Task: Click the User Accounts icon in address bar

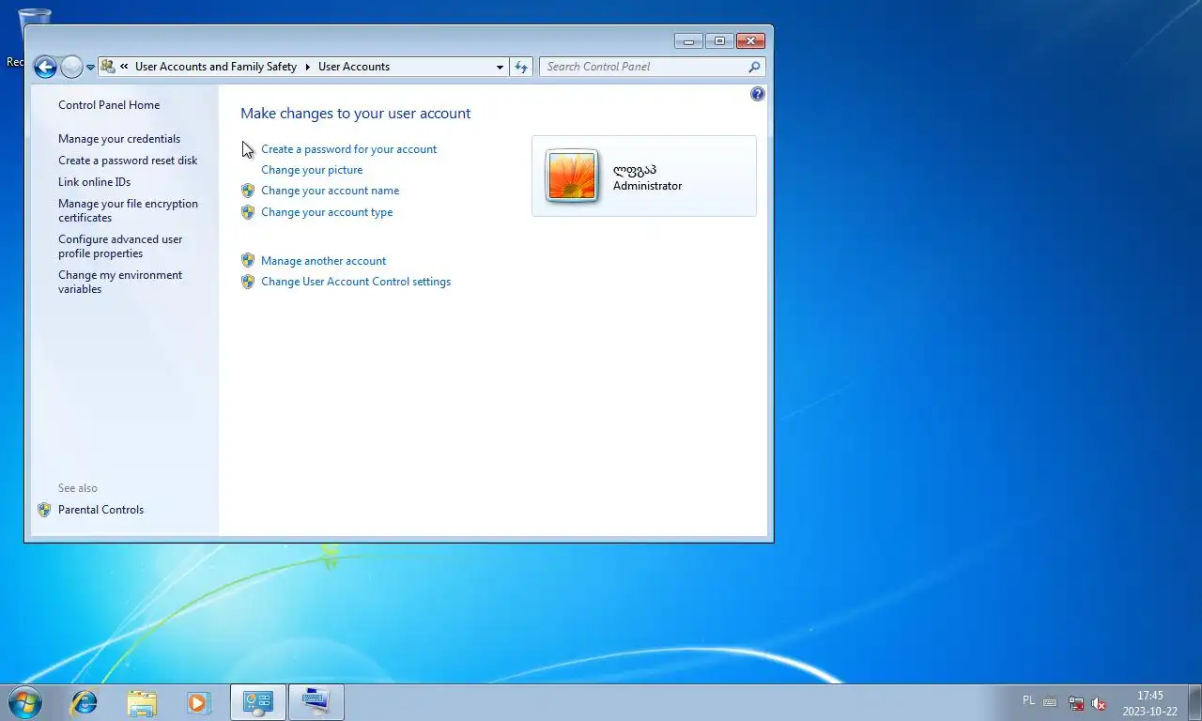Action: coord(108,67)
